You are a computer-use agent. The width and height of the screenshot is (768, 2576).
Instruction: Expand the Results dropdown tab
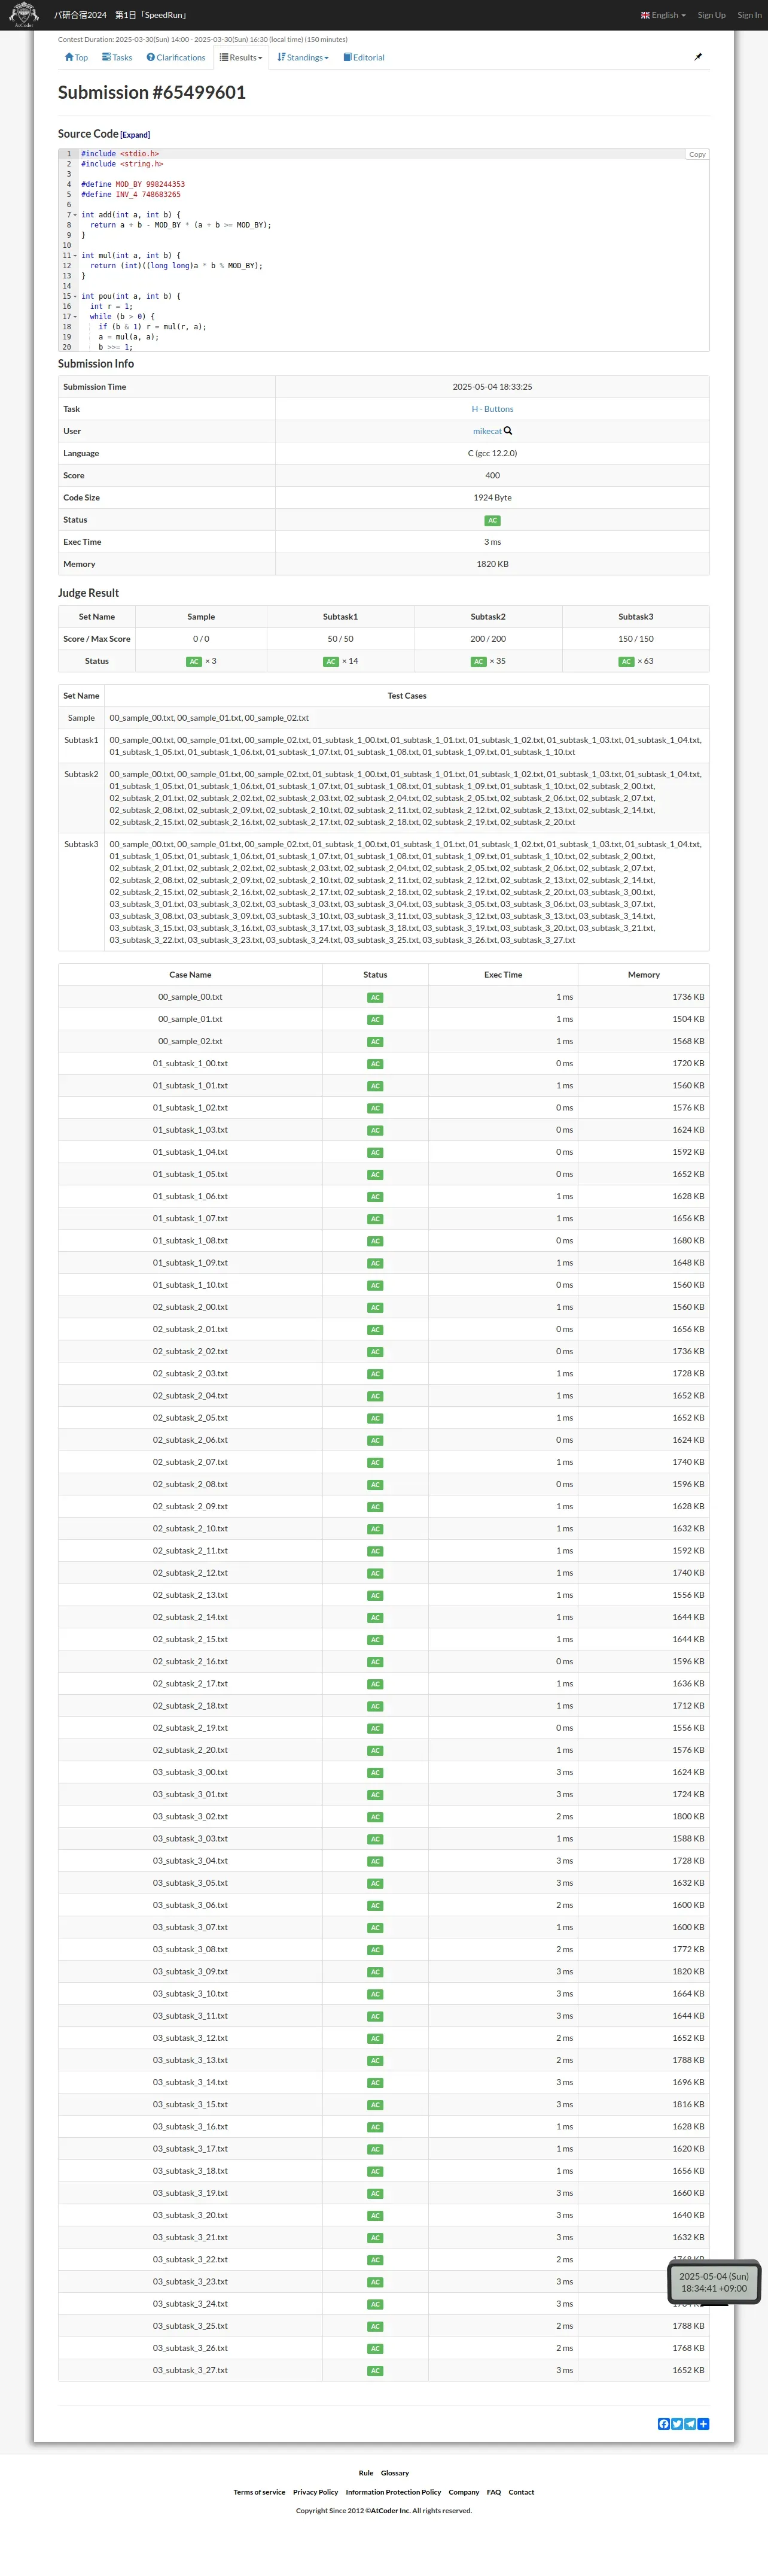pos(240,57)
